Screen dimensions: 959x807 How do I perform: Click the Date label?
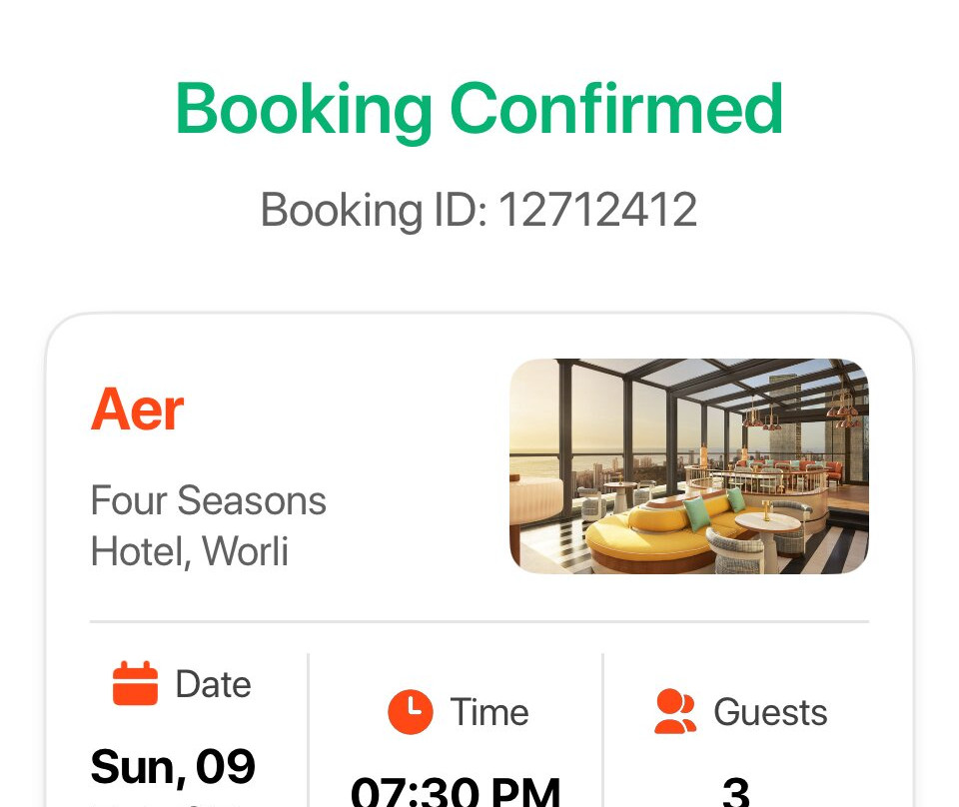[213, 684]
